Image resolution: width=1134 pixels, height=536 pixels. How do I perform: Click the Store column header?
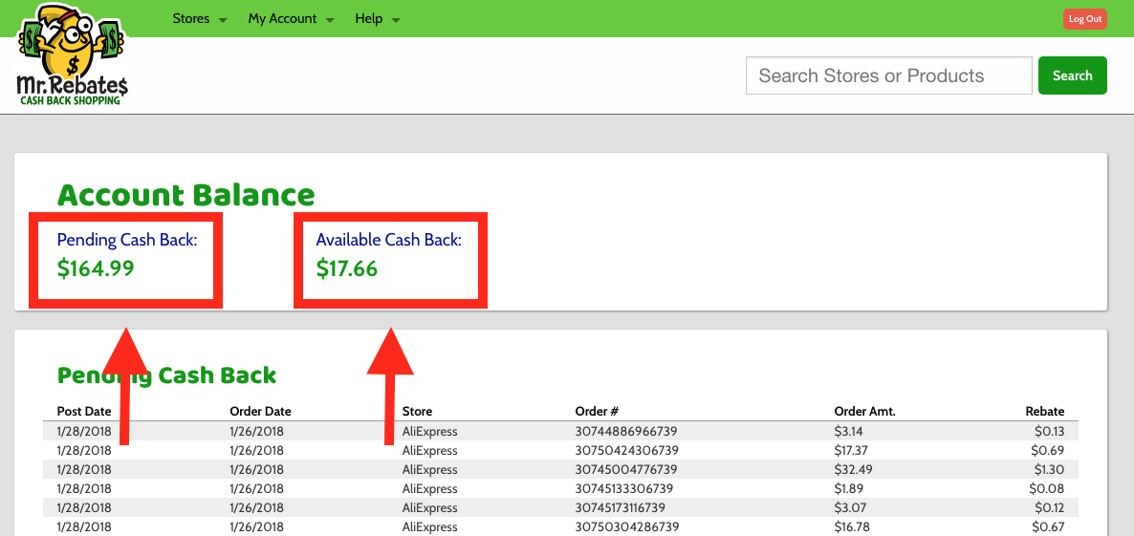(x=417, y=412)
